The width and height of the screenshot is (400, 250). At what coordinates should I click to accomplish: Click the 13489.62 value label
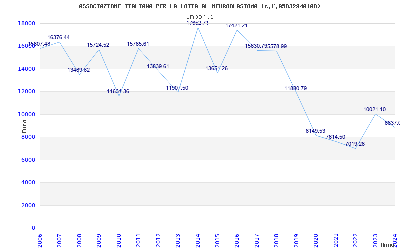(x=79, y=70)
